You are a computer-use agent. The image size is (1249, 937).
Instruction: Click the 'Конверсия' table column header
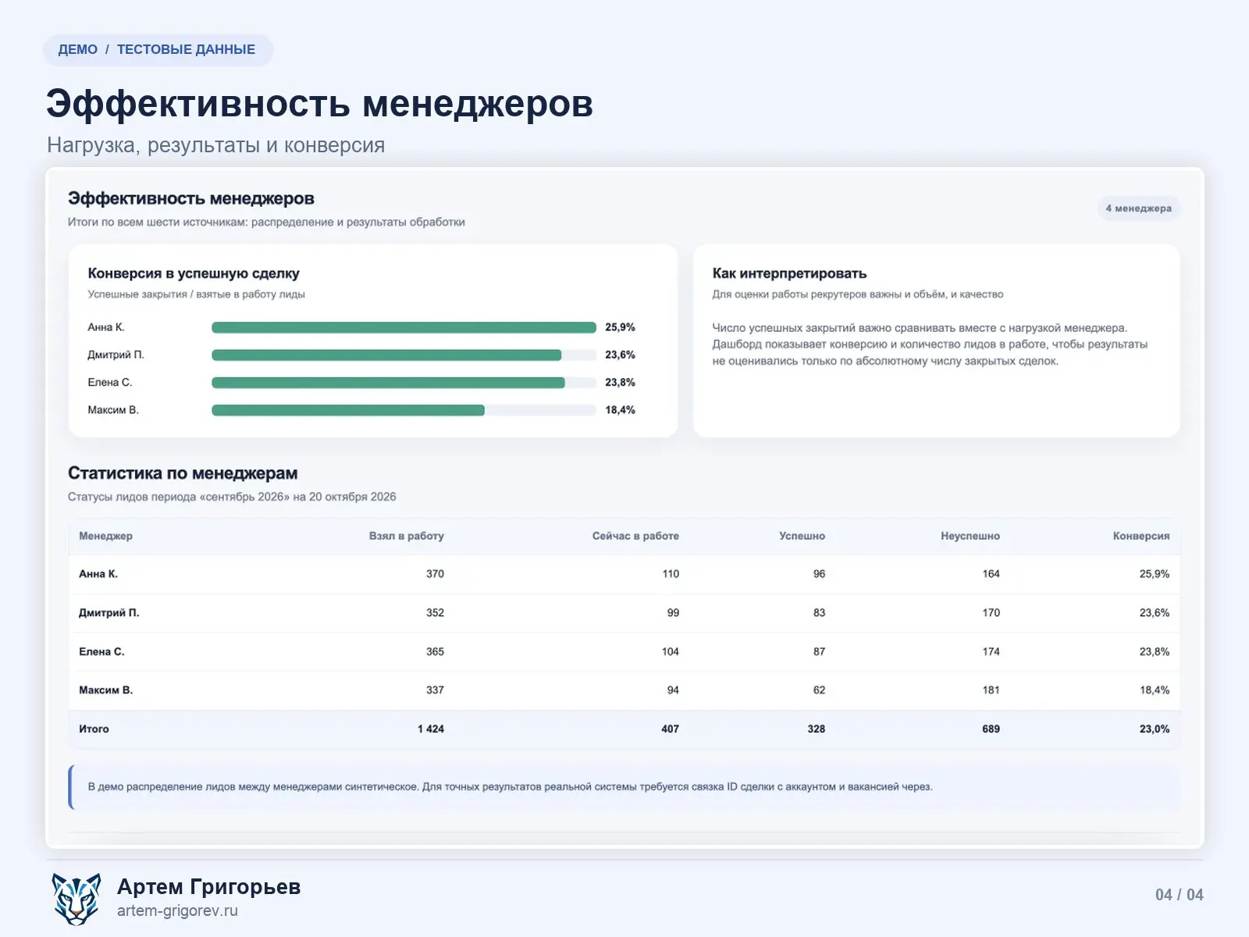(1141, 536)
